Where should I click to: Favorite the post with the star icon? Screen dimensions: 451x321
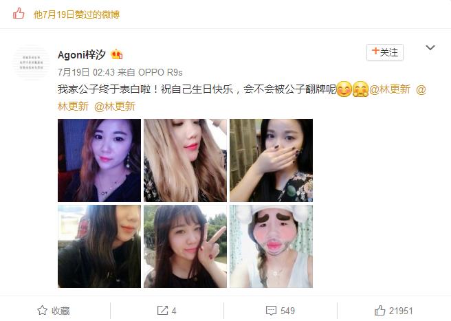pos(43,310)
